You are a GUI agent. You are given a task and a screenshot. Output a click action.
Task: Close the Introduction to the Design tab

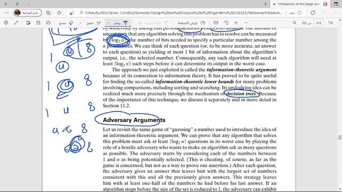(274, 4)
